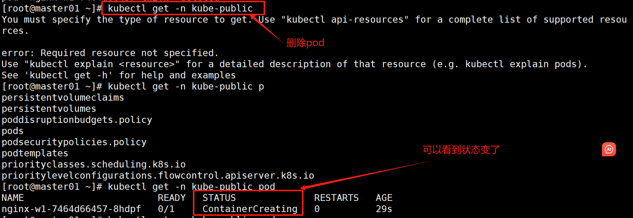Viewport: 633px width, 218px height.
Task: Click the '可以看到状态变了' annotation label
Action: [x=461, y=150]
